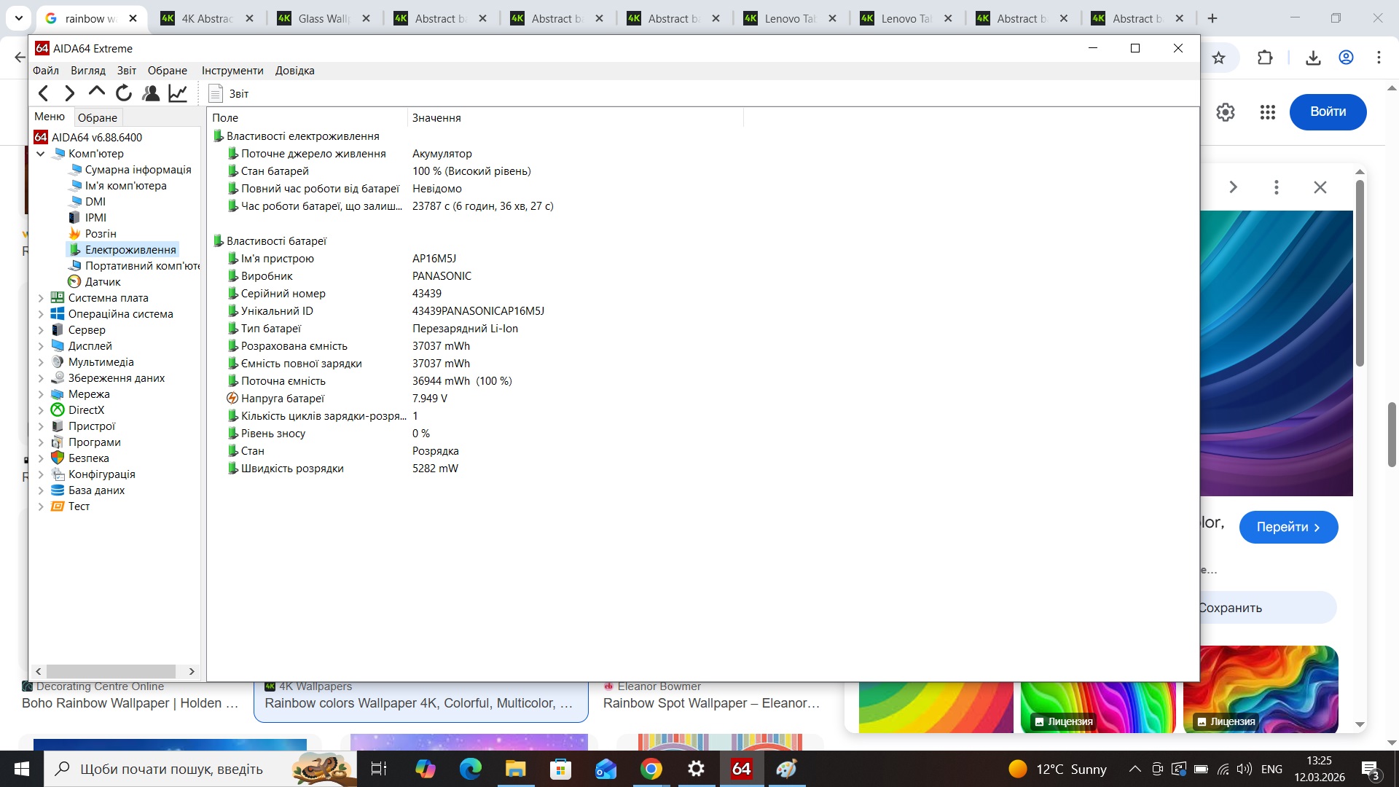Click the Перейти button
Image resolution: width=1399 pixels, height=787 pixels.
coord(1288,526)
